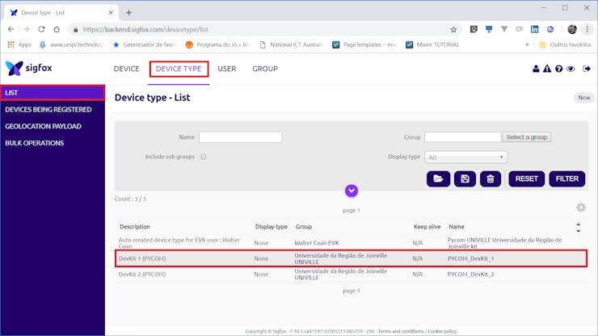The image size is (598, 336).
Task: Switch to the USER tab
Action: pyautogui.click(x=226, y=69)
